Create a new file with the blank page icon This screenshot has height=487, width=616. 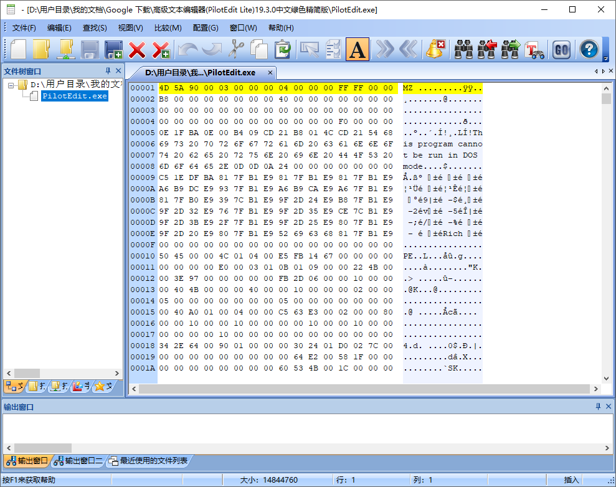[19, 49]
